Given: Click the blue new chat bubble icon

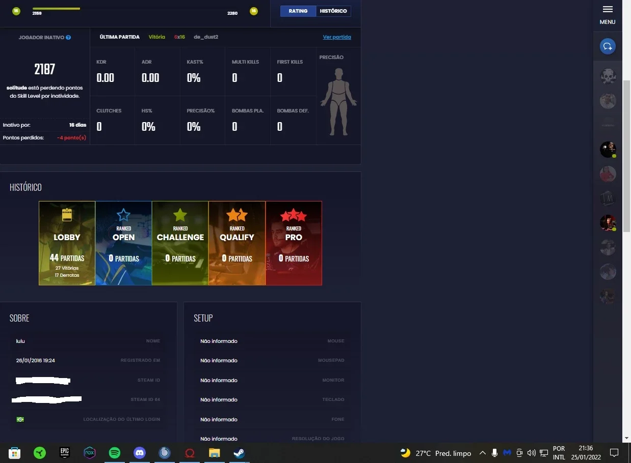Looking at the screenshot, I should pyautogui.click(x=608, y=46).
